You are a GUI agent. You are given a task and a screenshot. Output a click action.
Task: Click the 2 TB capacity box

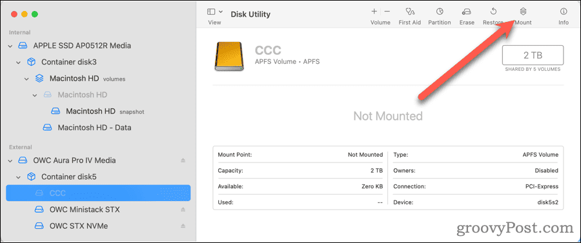[533, 55]
